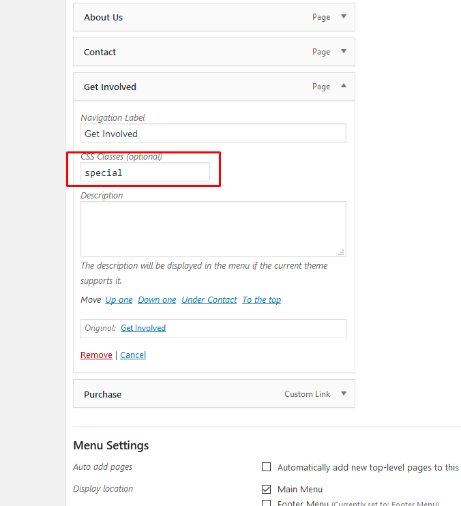Click the 'To the top' move link
This screenshot has height=506, width=461.
(261, 300)
